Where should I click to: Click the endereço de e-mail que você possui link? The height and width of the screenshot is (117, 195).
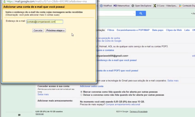click(x=117, y=60)
